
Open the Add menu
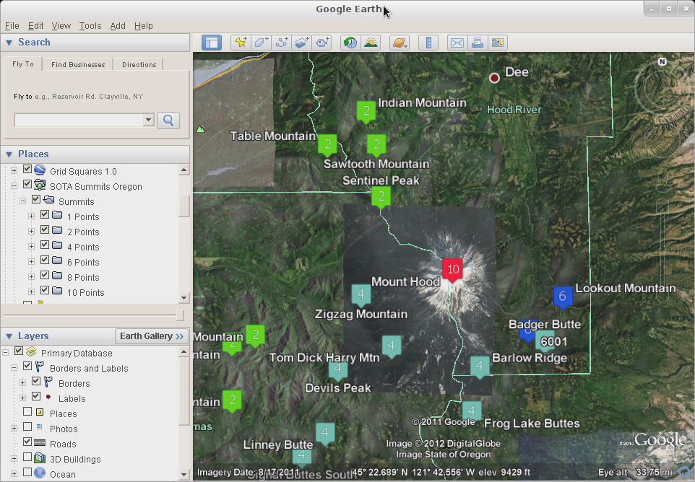tap(118, 26)
